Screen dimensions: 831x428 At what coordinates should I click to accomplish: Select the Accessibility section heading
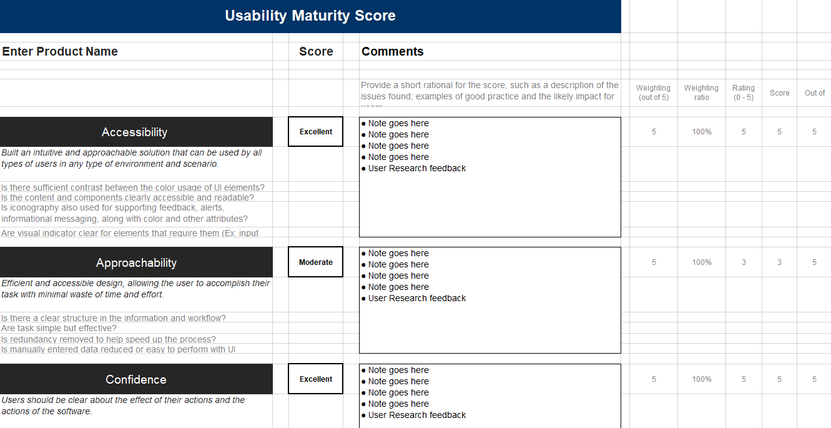tap(135, 132)
